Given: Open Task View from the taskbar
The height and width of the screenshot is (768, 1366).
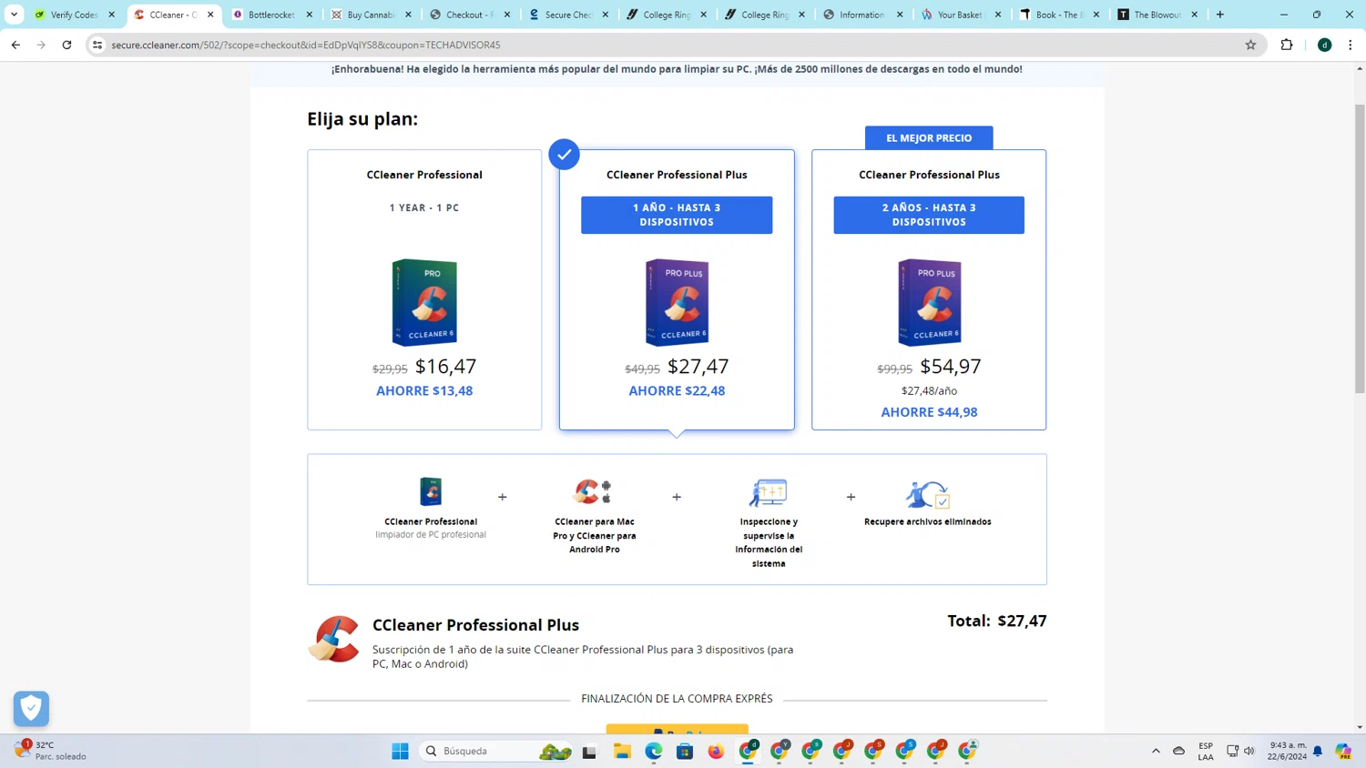Looking at the screenshot, I should tap(589, 751).
